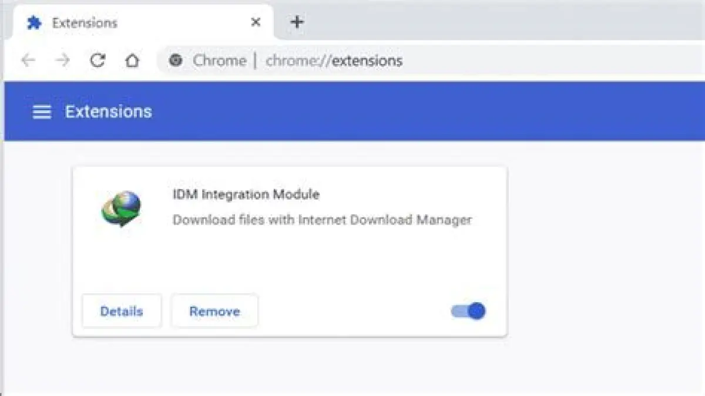The height and width of the screenshot is (396, 705).
Task: Click the Extensions heading in blue header
Action: 108,112
